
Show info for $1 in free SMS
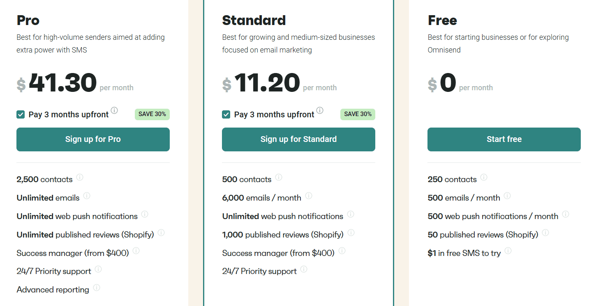click(x=508, y=251)
